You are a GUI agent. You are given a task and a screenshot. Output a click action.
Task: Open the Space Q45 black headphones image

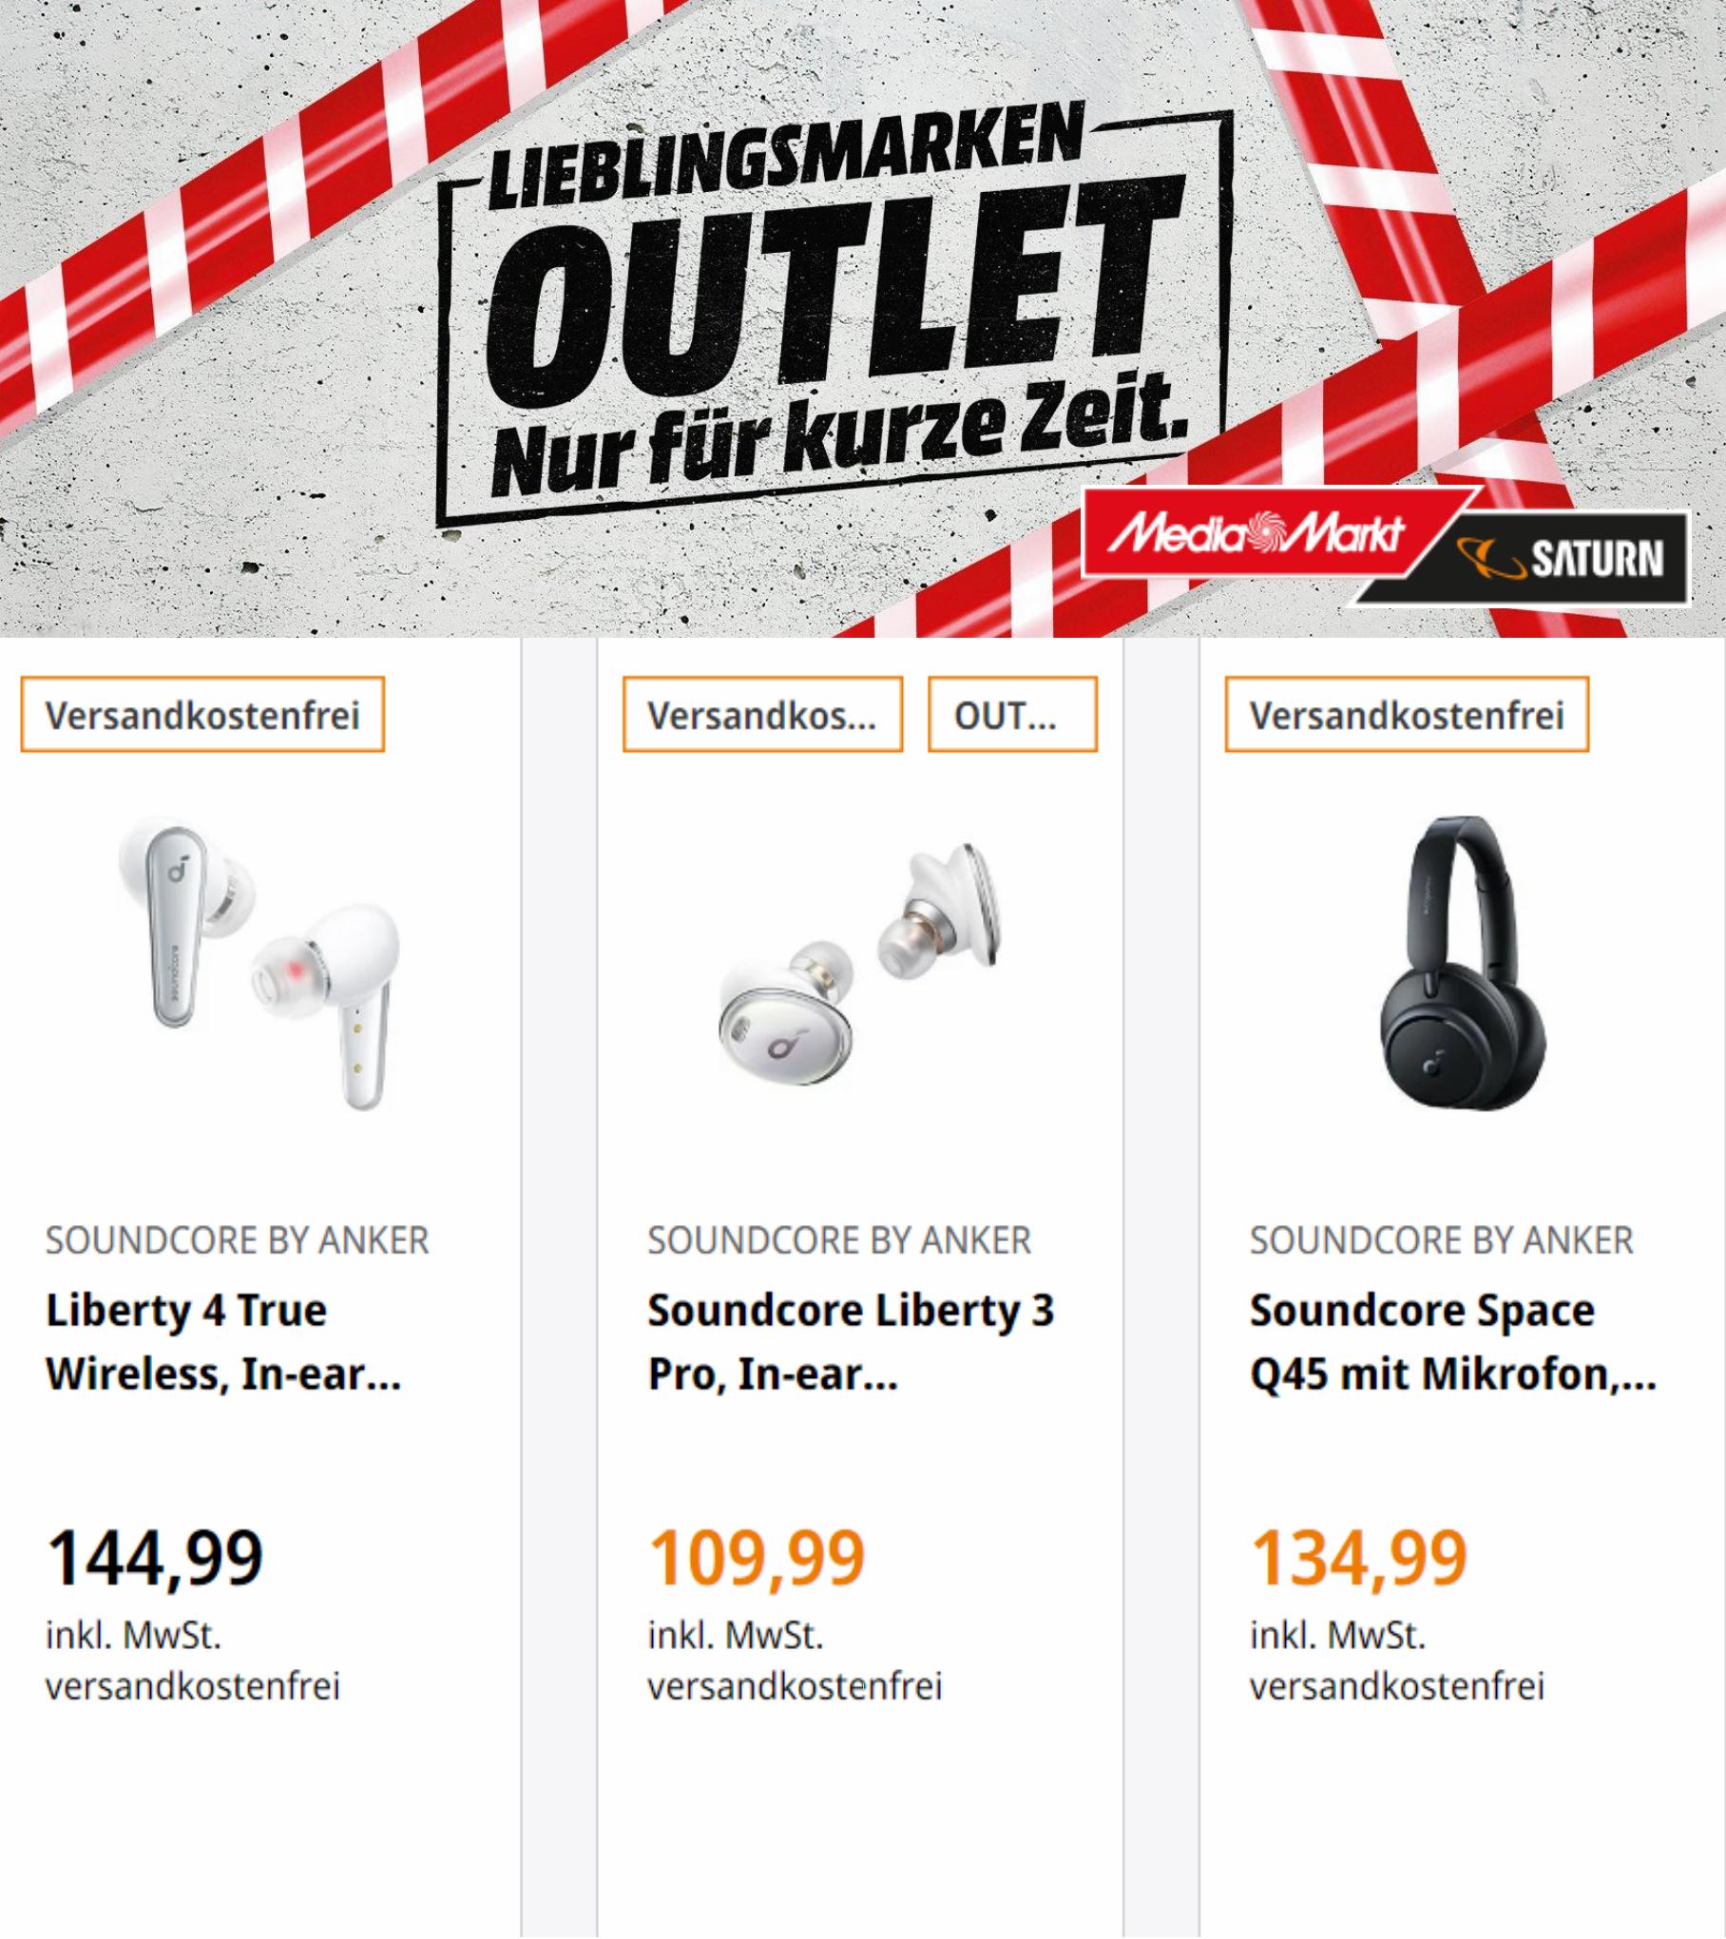coord(1463,962)
